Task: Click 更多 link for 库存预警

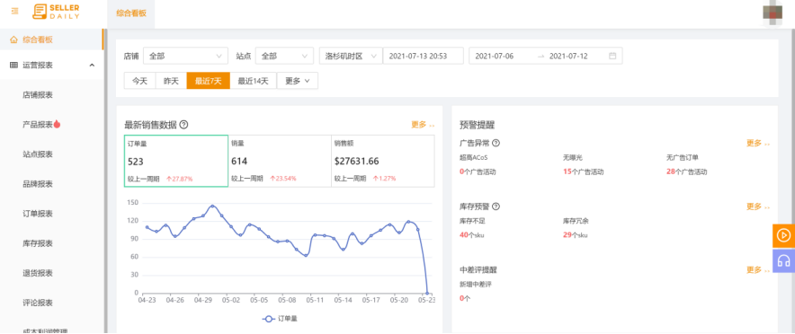Action: (x=757, y=207)
